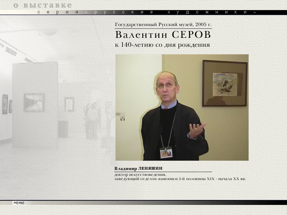The image size is (287, 215).
Task: Click the ID badge on the speaker's lanyard
Action: tap(166, 153)
